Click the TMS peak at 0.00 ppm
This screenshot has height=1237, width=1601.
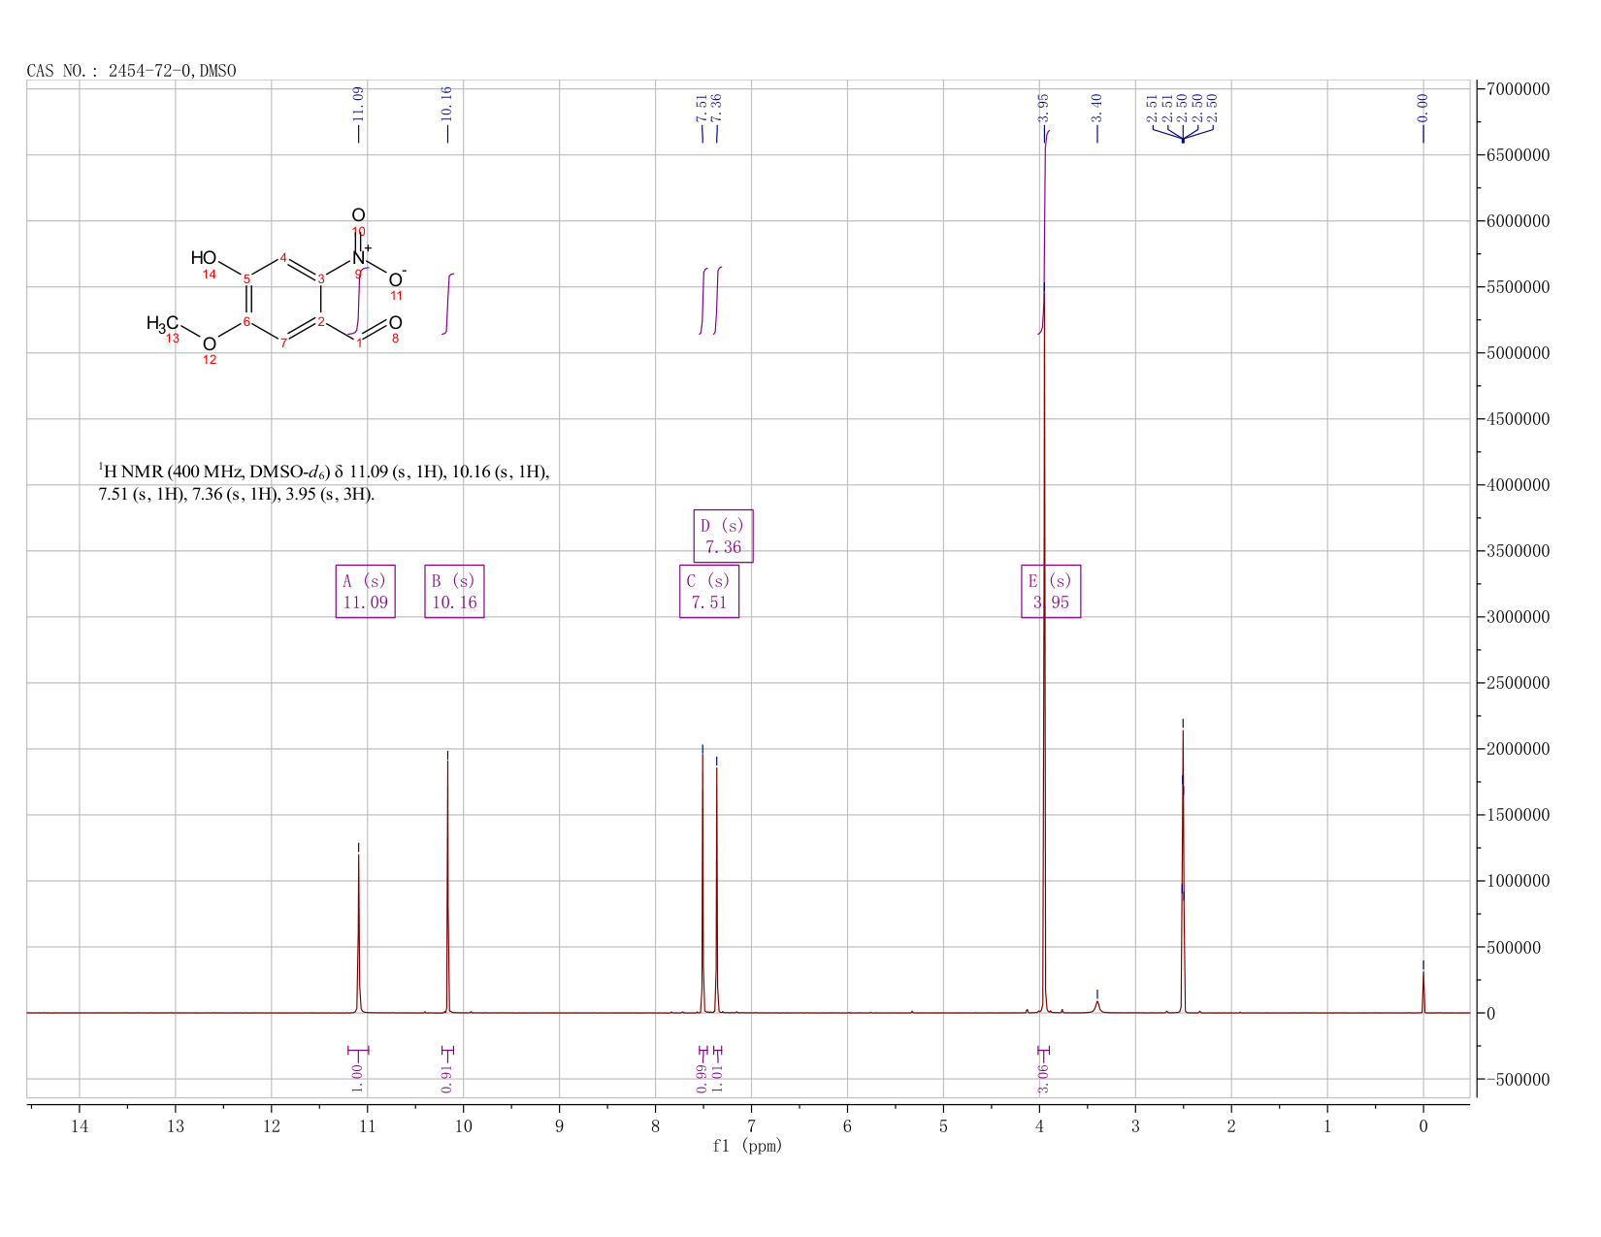[x=1423, y=992]
